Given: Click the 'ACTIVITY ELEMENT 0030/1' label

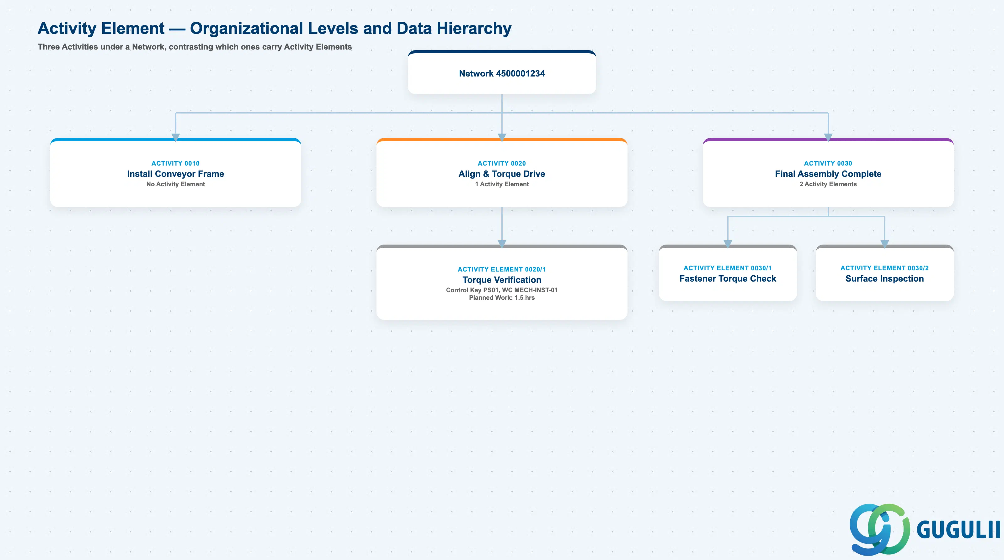Looking at the screenshot, I should (727, 268).
